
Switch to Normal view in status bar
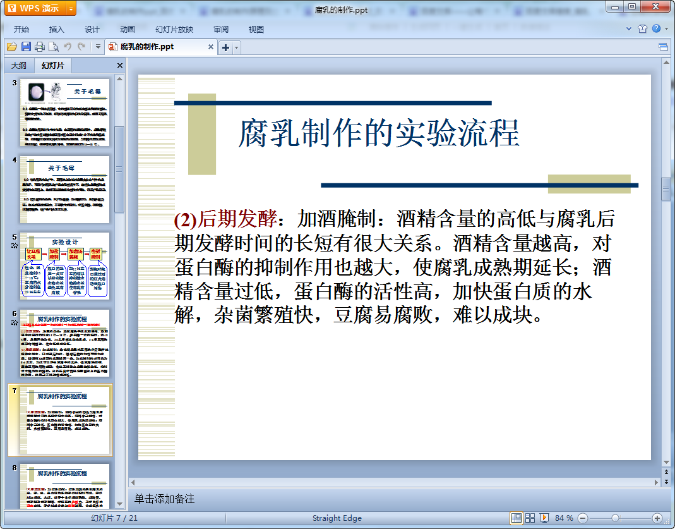[x=516, y=518]
